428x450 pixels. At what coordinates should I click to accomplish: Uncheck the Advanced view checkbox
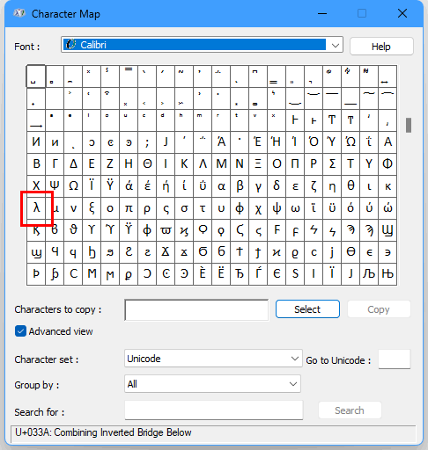click(x=20, y=331)
